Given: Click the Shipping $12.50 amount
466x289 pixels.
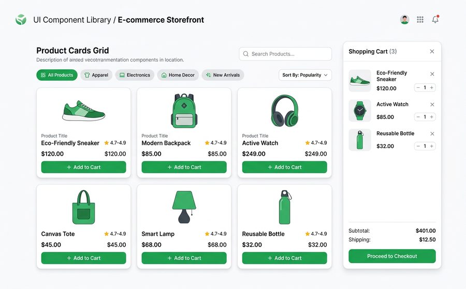Looking at the screenshot, I should click(x=427, y=239).
